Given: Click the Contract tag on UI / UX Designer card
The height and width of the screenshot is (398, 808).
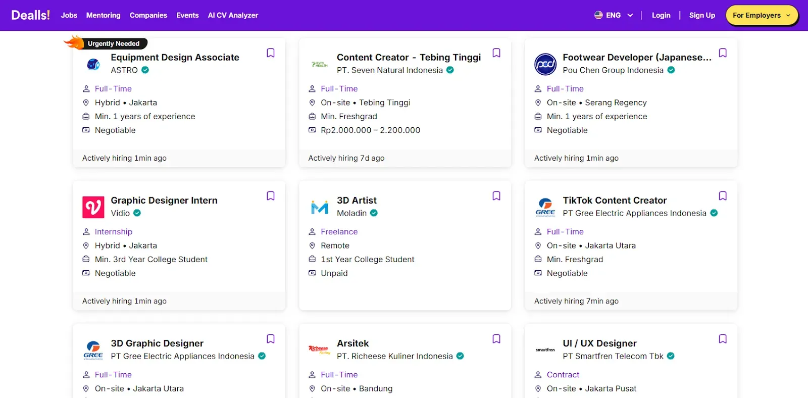Looking at the screenshot, I should pos(563,375).
